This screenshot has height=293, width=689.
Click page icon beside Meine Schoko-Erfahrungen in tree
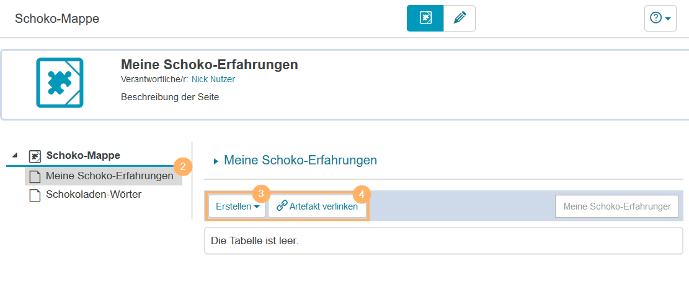pyautogui.click(x=35, y=176)
